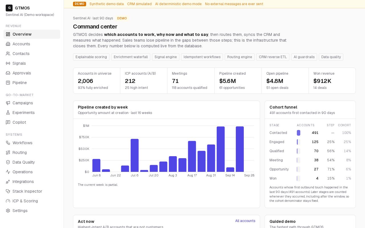Go to Overview in the sidebar
Image resolution: width=365 pixels, height=228 pixels.
[x=32, y=34]
